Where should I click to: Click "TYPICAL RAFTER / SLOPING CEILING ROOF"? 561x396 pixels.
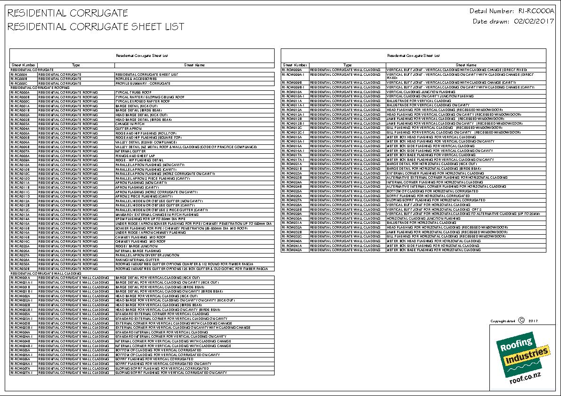(150, 97)
